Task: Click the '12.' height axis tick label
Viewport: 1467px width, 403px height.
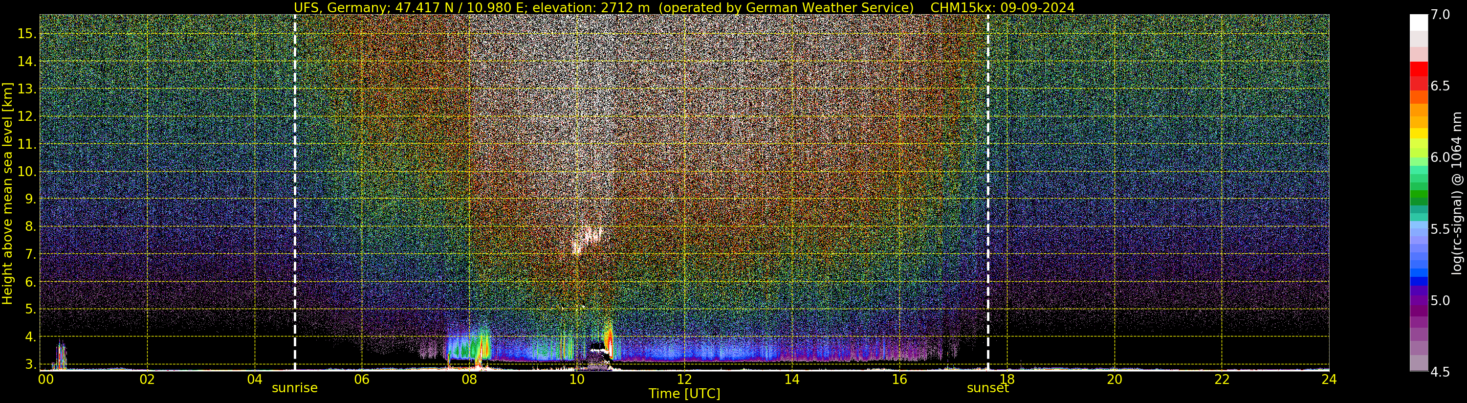Action: coord(27,116)
